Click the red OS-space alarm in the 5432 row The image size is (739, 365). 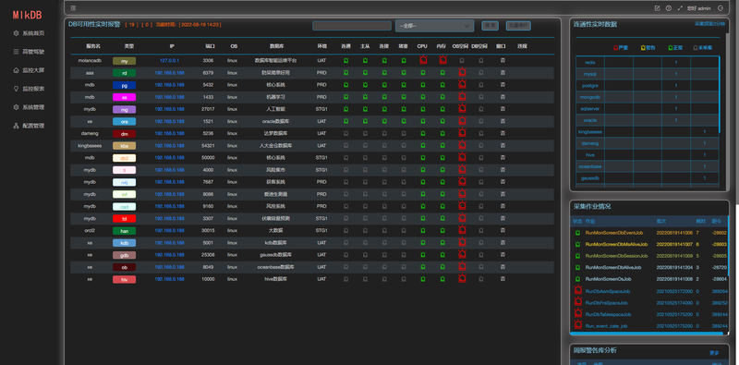pyautogui.click(x=462, y=84)
